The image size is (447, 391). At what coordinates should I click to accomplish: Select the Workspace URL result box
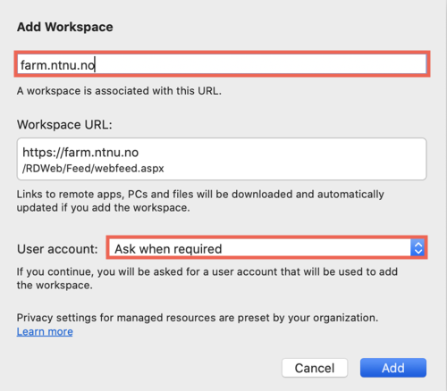(x=222, y=159)
